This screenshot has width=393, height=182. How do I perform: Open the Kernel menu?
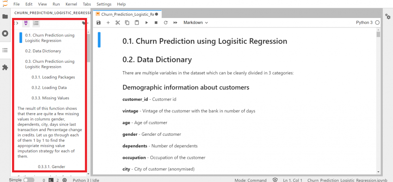click(x=71, y=4)
